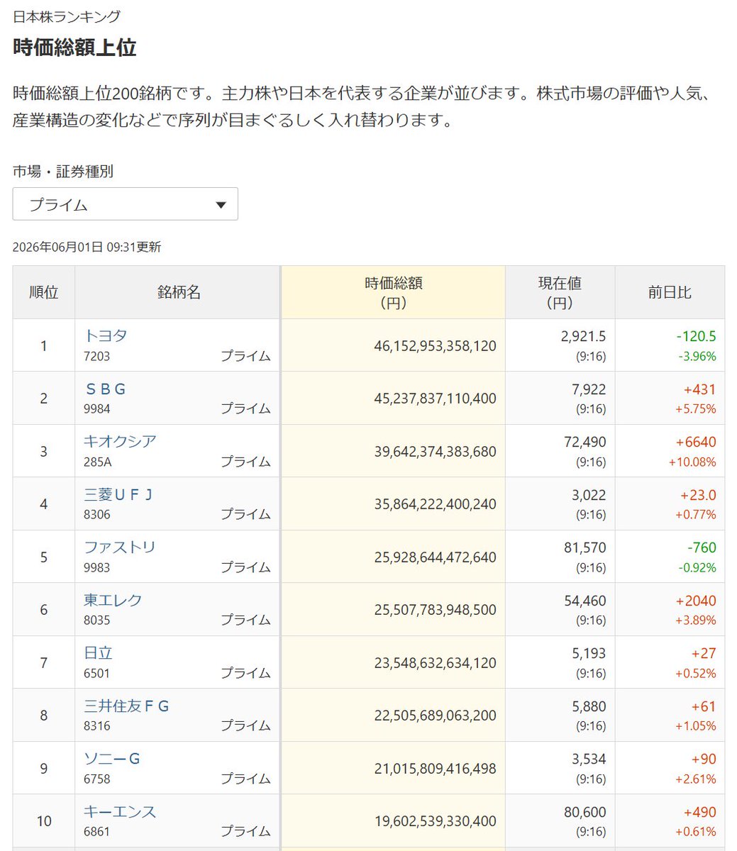The image size is (737, 851).
Task: Open the キーエンス stock link
Action: tap(120, 811)
